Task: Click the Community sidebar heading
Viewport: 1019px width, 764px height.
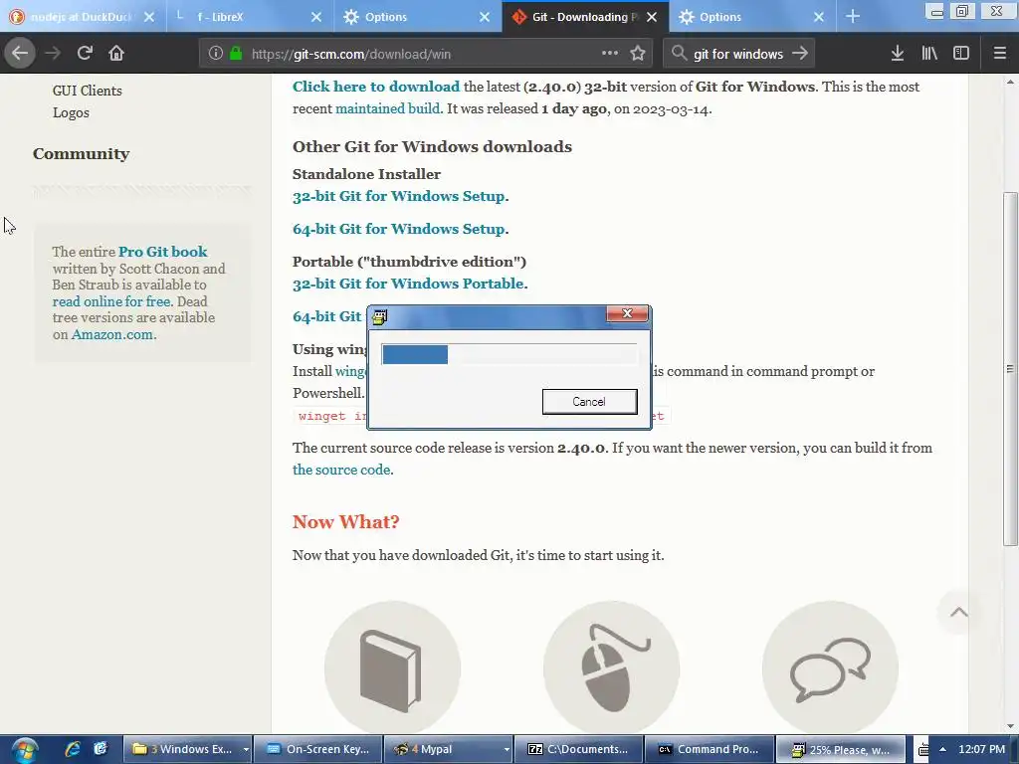Action: tap(82, 154)
